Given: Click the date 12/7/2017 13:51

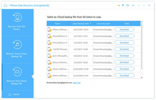Looking at the screenshot, I should tap(81, 36).
